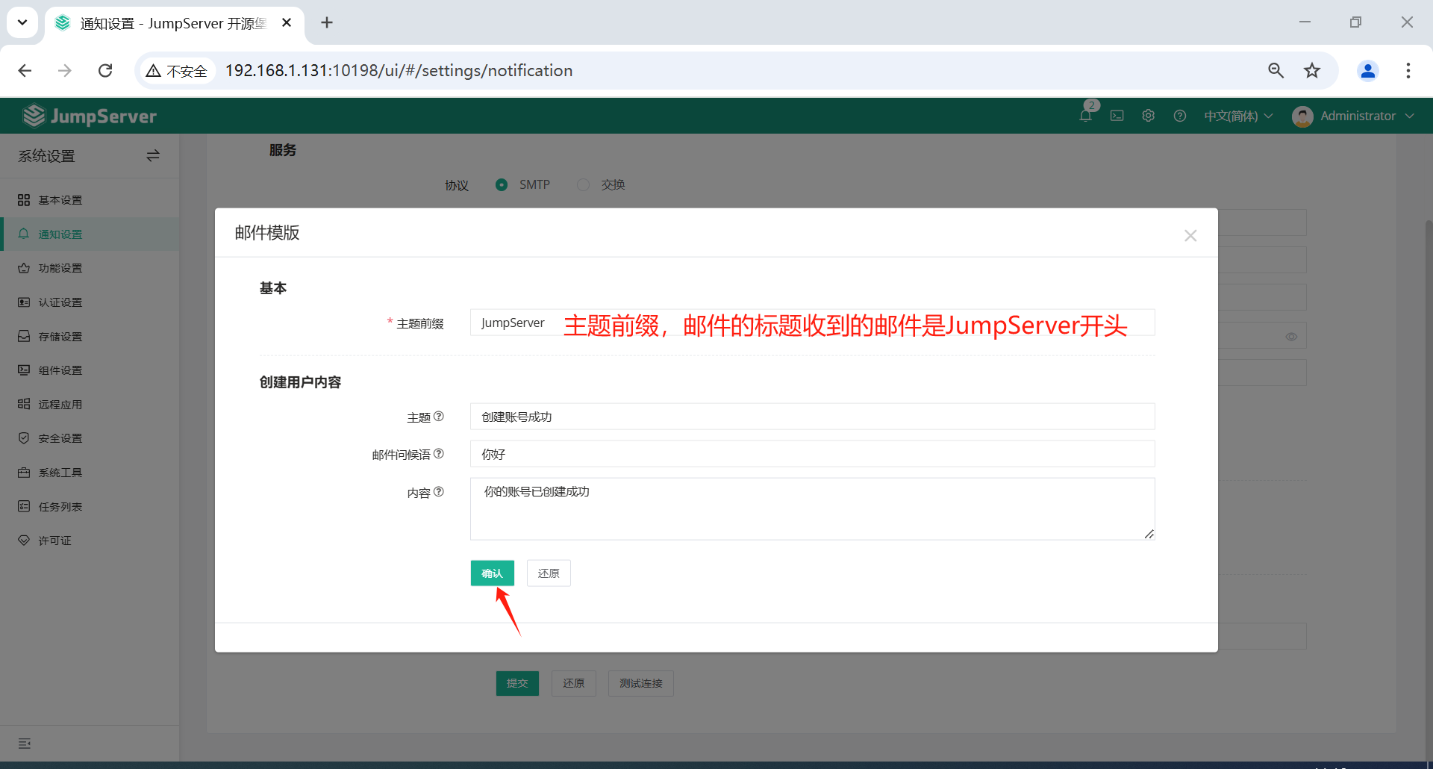Select the 交换 protocol radio button
Image resolution: width=1433 pixels, height=769 pixels.
coord(584,184)
